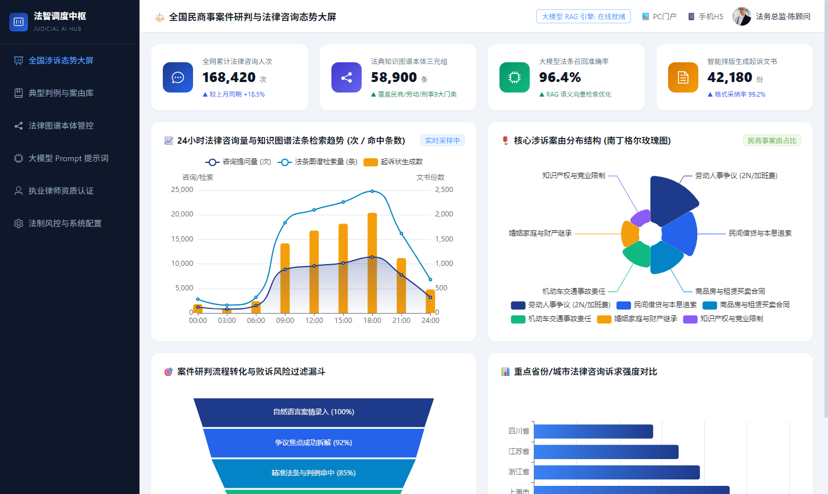Toggle 起诉状生成数 legend series
This screenshot has height=494, width=828.
click(393, 162)
